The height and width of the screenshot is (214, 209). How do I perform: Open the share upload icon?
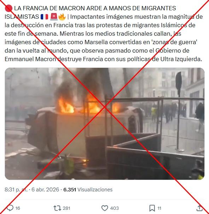[199, 208]
